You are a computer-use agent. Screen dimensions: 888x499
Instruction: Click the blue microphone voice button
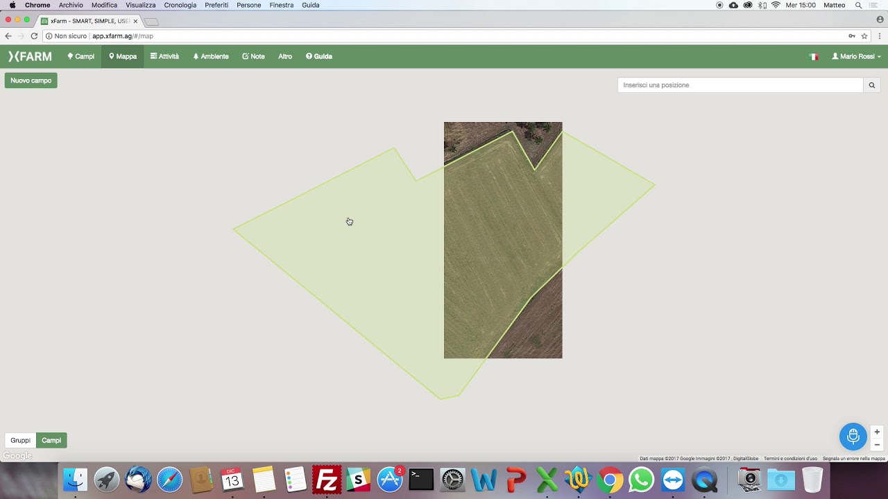[853, 437]
